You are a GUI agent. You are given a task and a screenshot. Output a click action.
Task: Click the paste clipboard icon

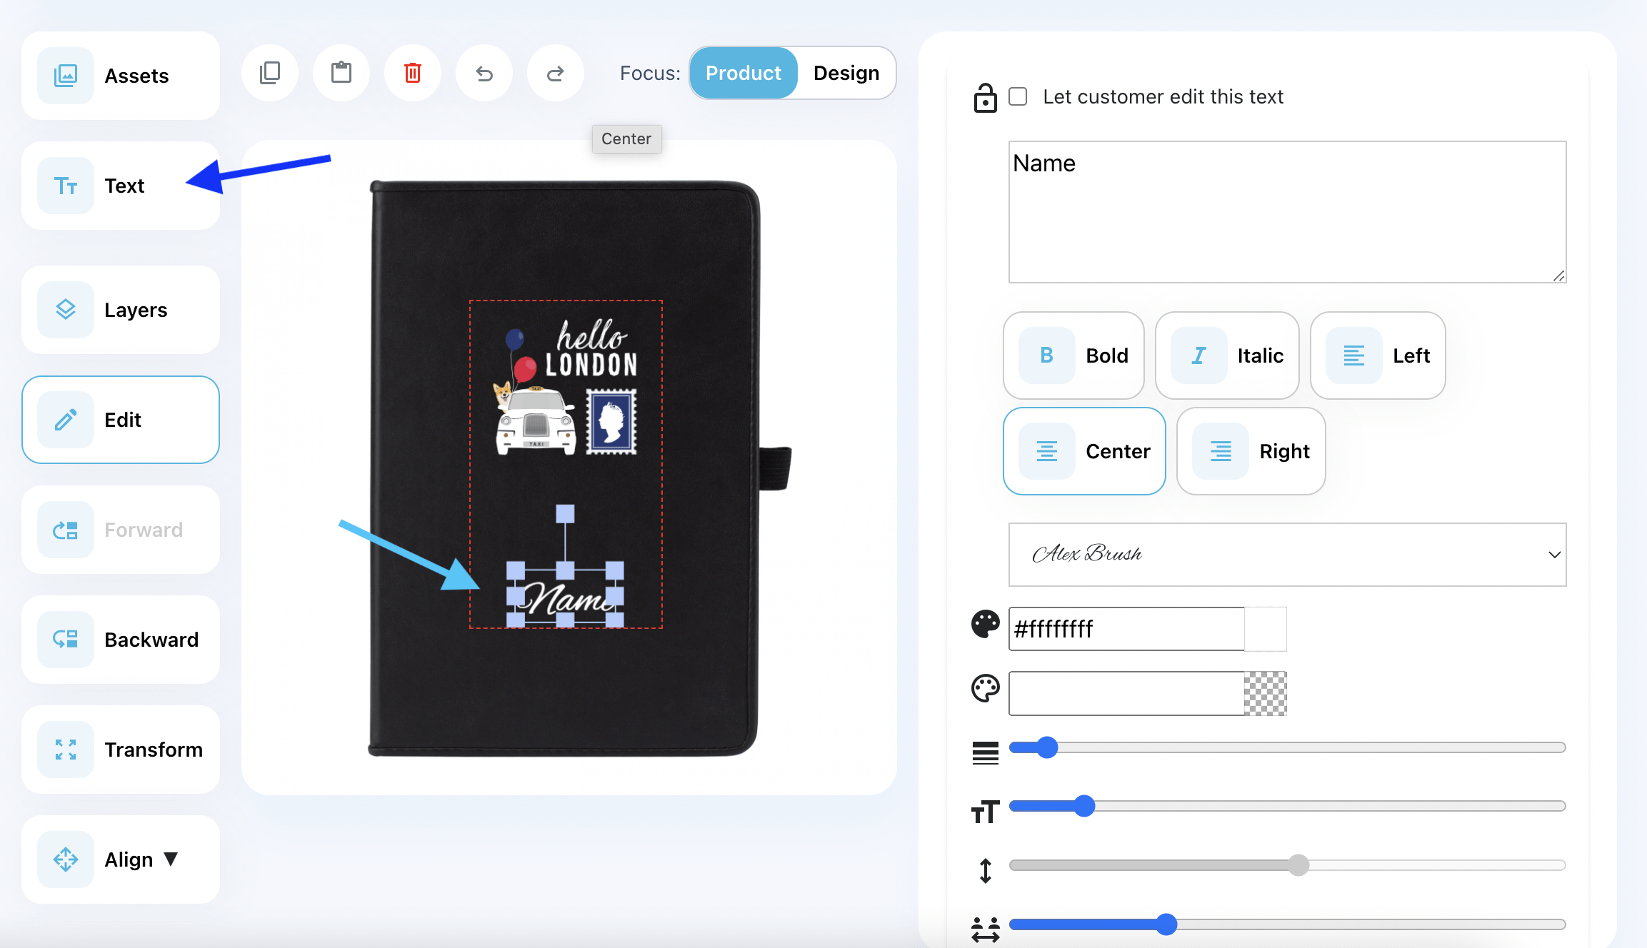coord(341,73)
